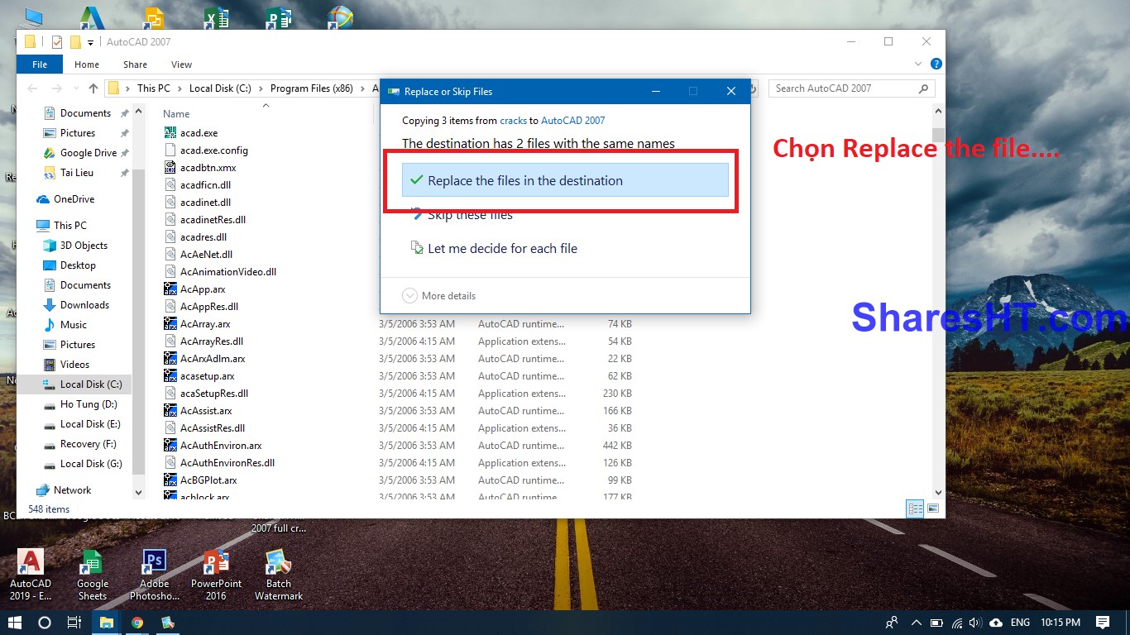Select Let me decide for each file

494,248
